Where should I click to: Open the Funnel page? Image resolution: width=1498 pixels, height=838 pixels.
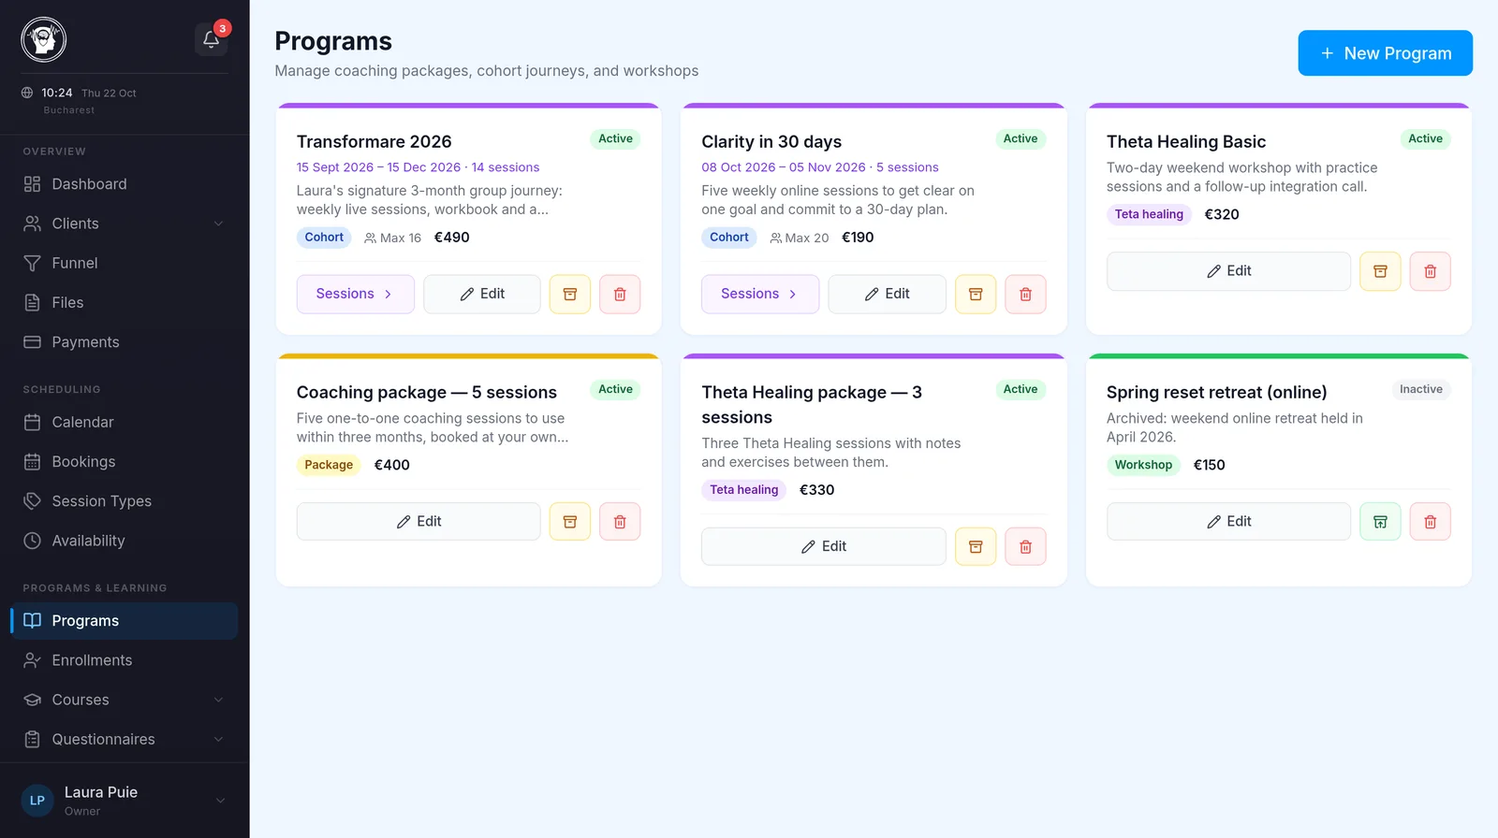pyautogui.click(x=125, y=263)
